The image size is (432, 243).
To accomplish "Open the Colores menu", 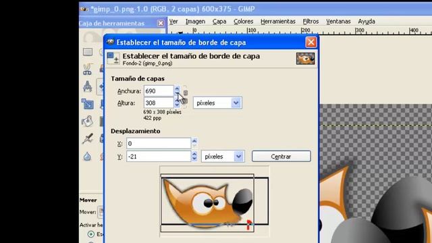I will pos(243,21).
